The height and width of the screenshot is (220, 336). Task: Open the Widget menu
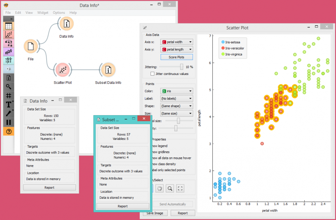(43, 12)
